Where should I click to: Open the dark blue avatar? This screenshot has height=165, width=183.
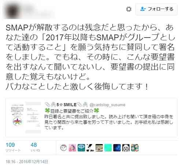[x=117, y=148]
